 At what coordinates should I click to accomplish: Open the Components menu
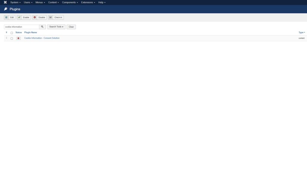tap(70, 2)
